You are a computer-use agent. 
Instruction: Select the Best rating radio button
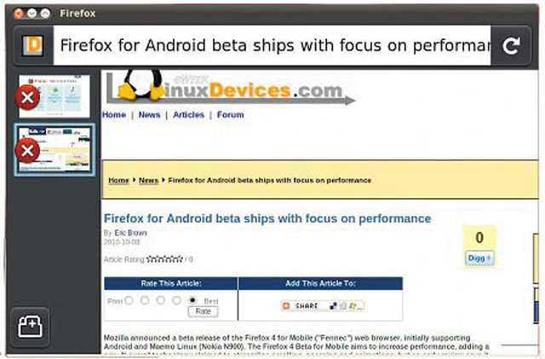tap(192, 300)
